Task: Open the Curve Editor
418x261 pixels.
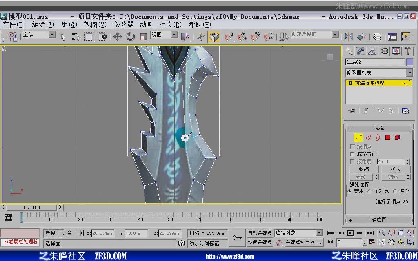Action: point(392,37)
